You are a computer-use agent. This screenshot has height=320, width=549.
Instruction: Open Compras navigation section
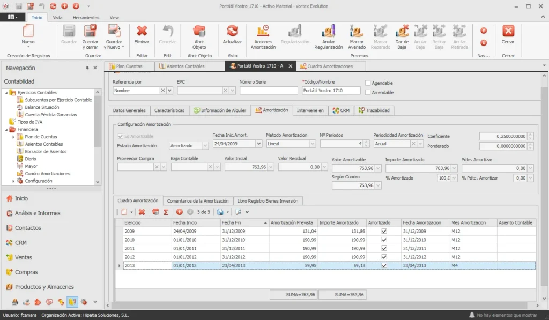[x=26, y=272]
